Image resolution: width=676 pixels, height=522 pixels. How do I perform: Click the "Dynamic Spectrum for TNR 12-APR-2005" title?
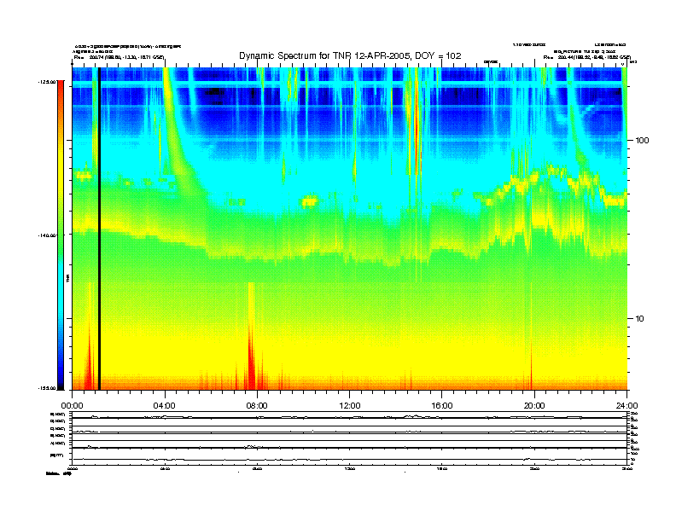(x=350, y=55)
